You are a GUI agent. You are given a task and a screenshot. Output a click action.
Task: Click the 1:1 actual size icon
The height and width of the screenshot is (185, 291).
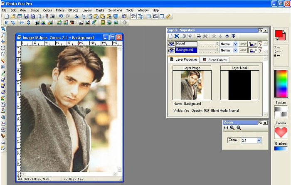[226, 128]
